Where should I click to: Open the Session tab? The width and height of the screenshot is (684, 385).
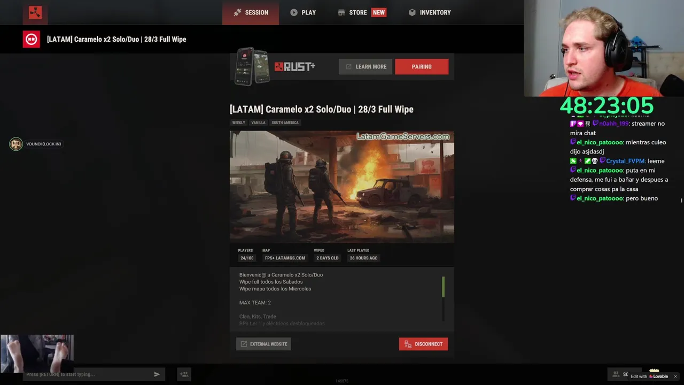(x=251, y=12)
